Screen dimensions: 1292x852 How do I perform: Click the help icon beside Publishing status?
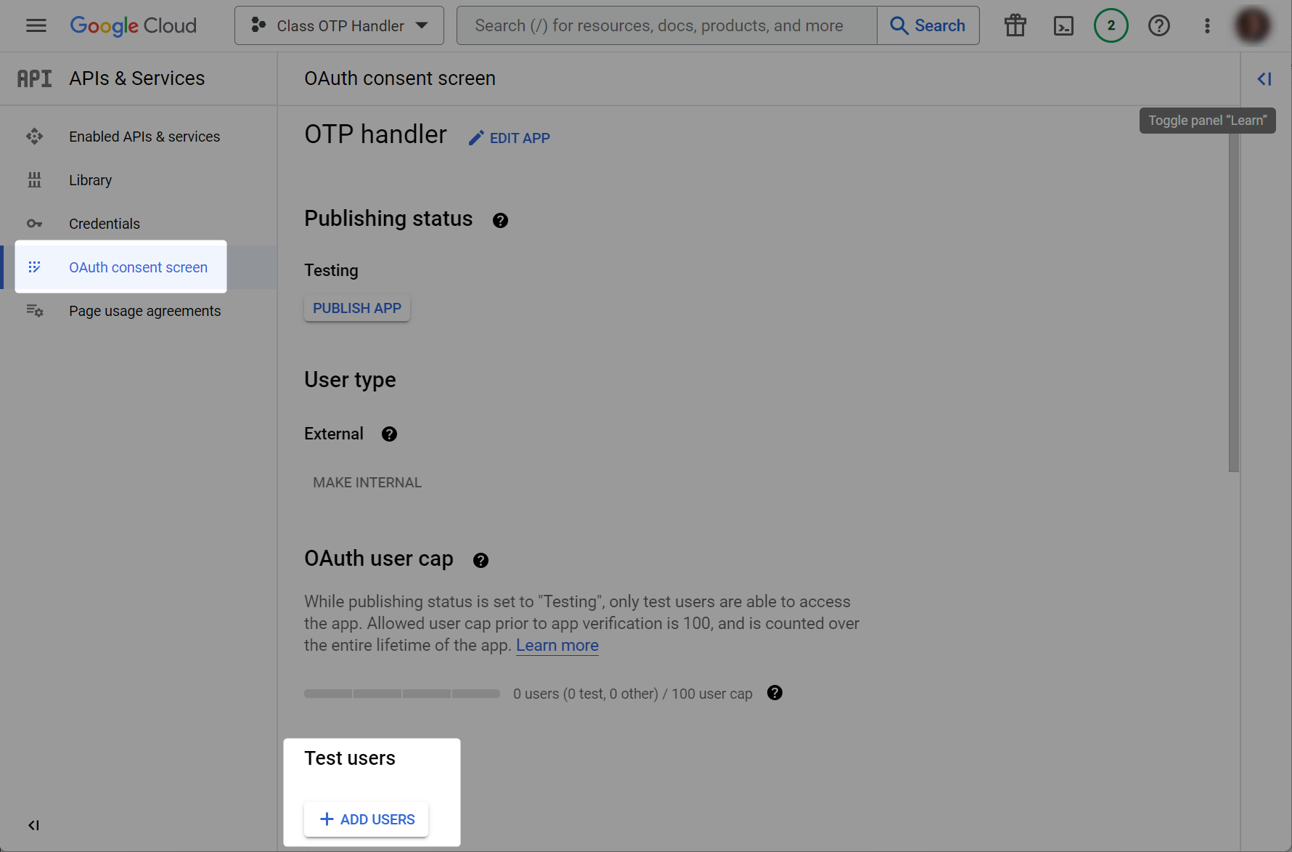pos(499,220)
